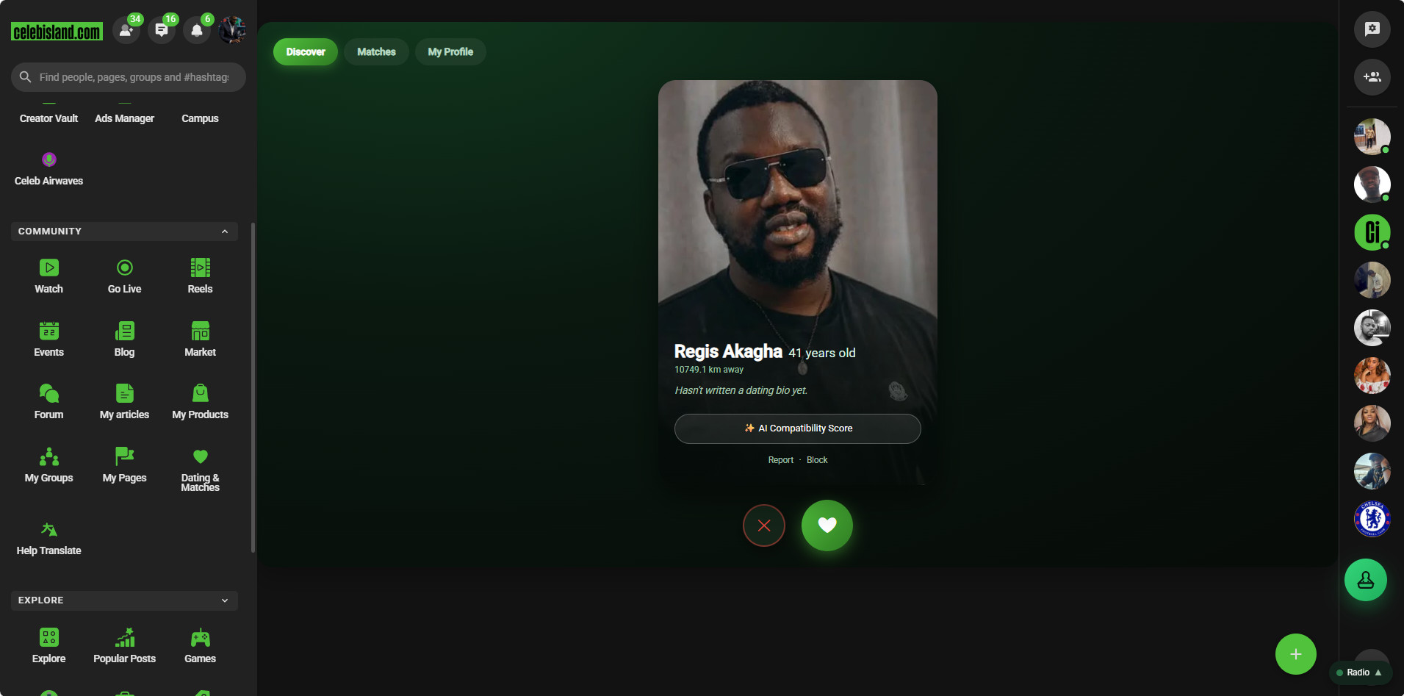This screenshot has height=696, width=1404.
Task: Open messages with 16 badge
Action: click(x=162, y=31)
